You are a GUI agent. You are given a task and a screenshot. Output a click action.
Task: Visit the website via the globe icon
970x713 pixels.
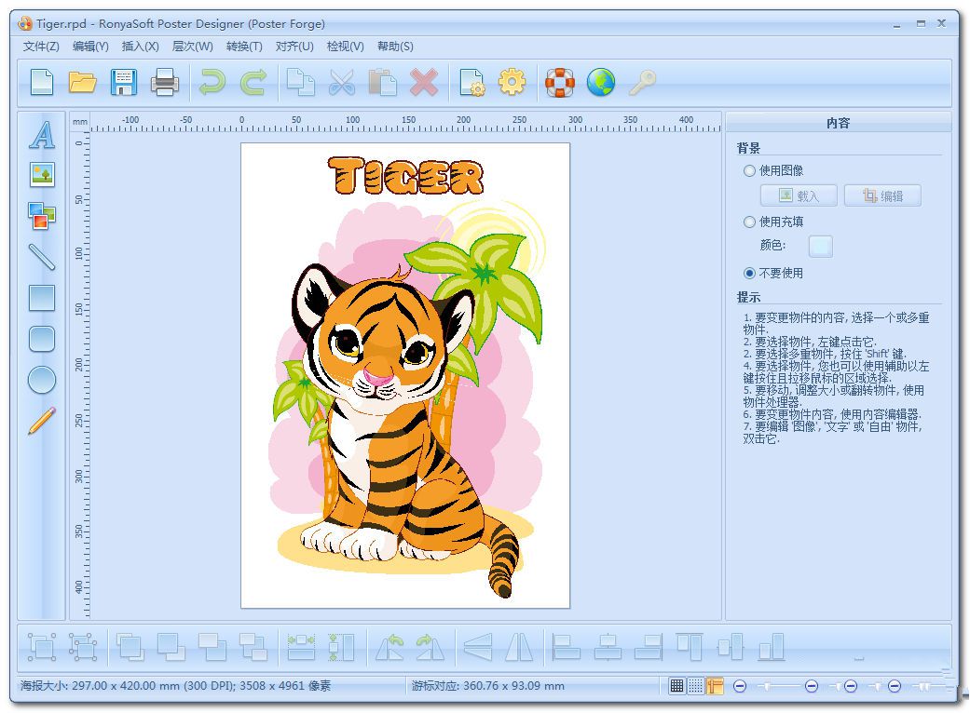coord(601,82)
